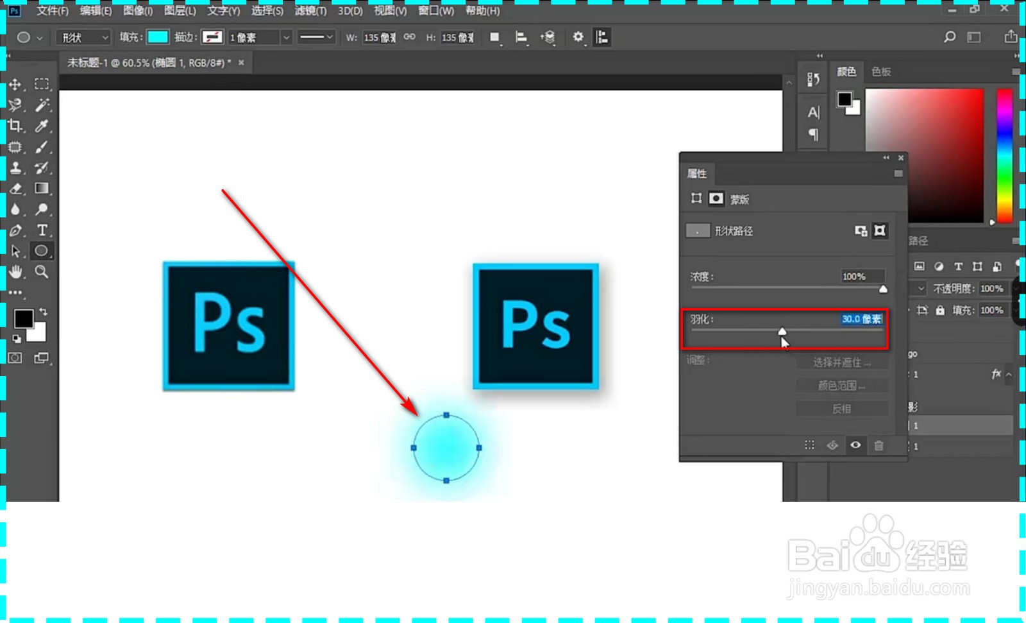Toggle Quick Mask mode
Screen dimensions: 1026x623
coord(15,358)
